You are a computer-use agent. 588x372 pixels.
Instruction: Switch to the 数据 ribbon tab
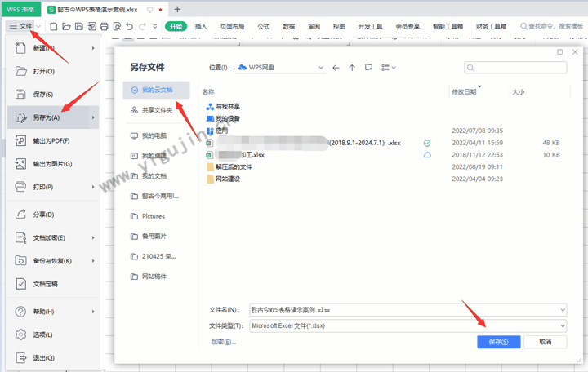289,26
